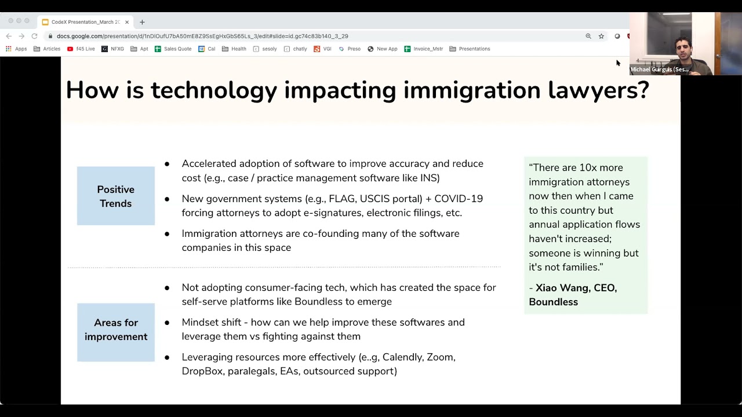
Task: Open the chatly bookmark
Action: [295, 49]
